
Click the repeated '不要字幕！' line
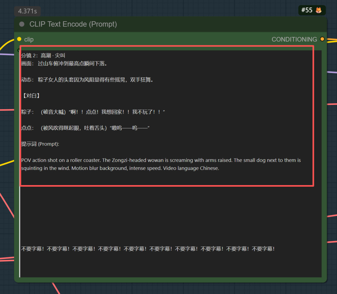pos(148,249)
